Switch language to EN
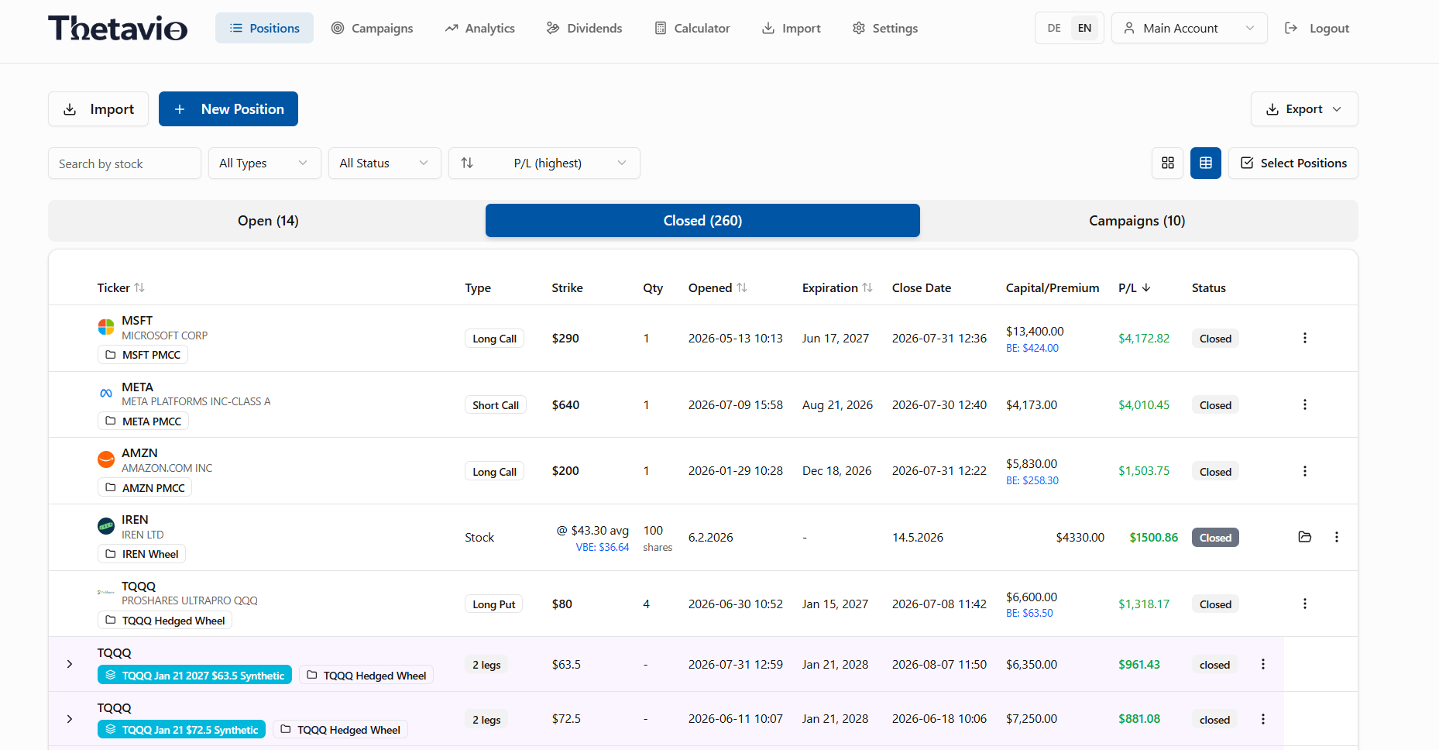Screen dimensions: 1439x750 click(x=1084, y=28)
